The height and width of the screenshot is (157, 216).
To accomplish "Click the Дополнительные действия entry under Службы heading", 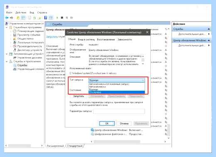I will [192, 34].
